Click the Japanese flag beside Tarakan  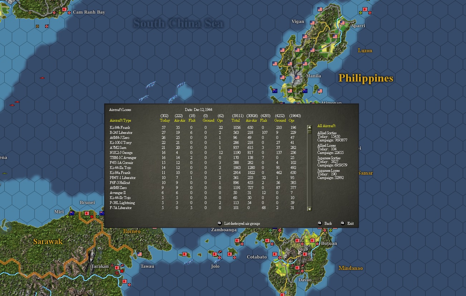click(x=117, y=268)
